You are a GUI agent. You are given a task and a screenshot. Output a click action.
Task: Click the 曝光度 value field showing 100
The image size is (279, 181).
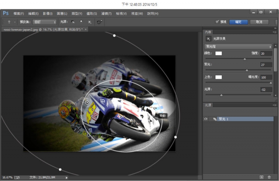tap(266, 77)
